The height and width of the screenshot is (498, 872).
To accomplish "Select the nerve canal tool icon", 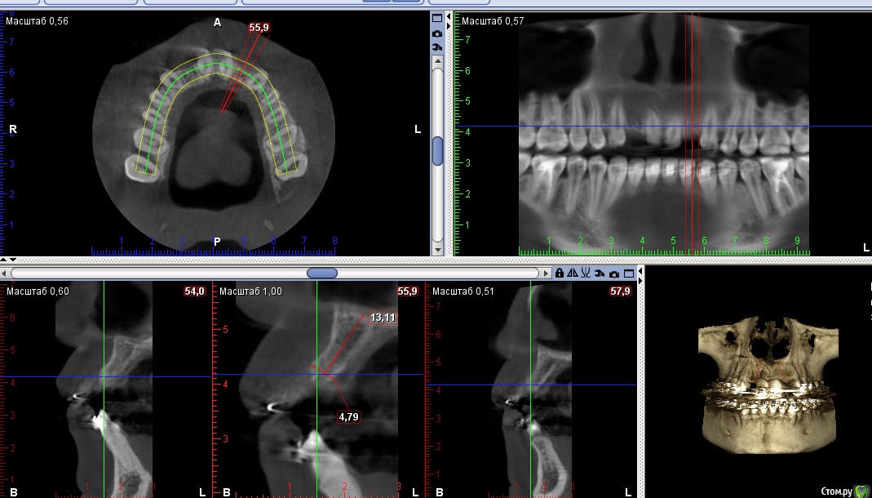I will click(x=586, y=273).
